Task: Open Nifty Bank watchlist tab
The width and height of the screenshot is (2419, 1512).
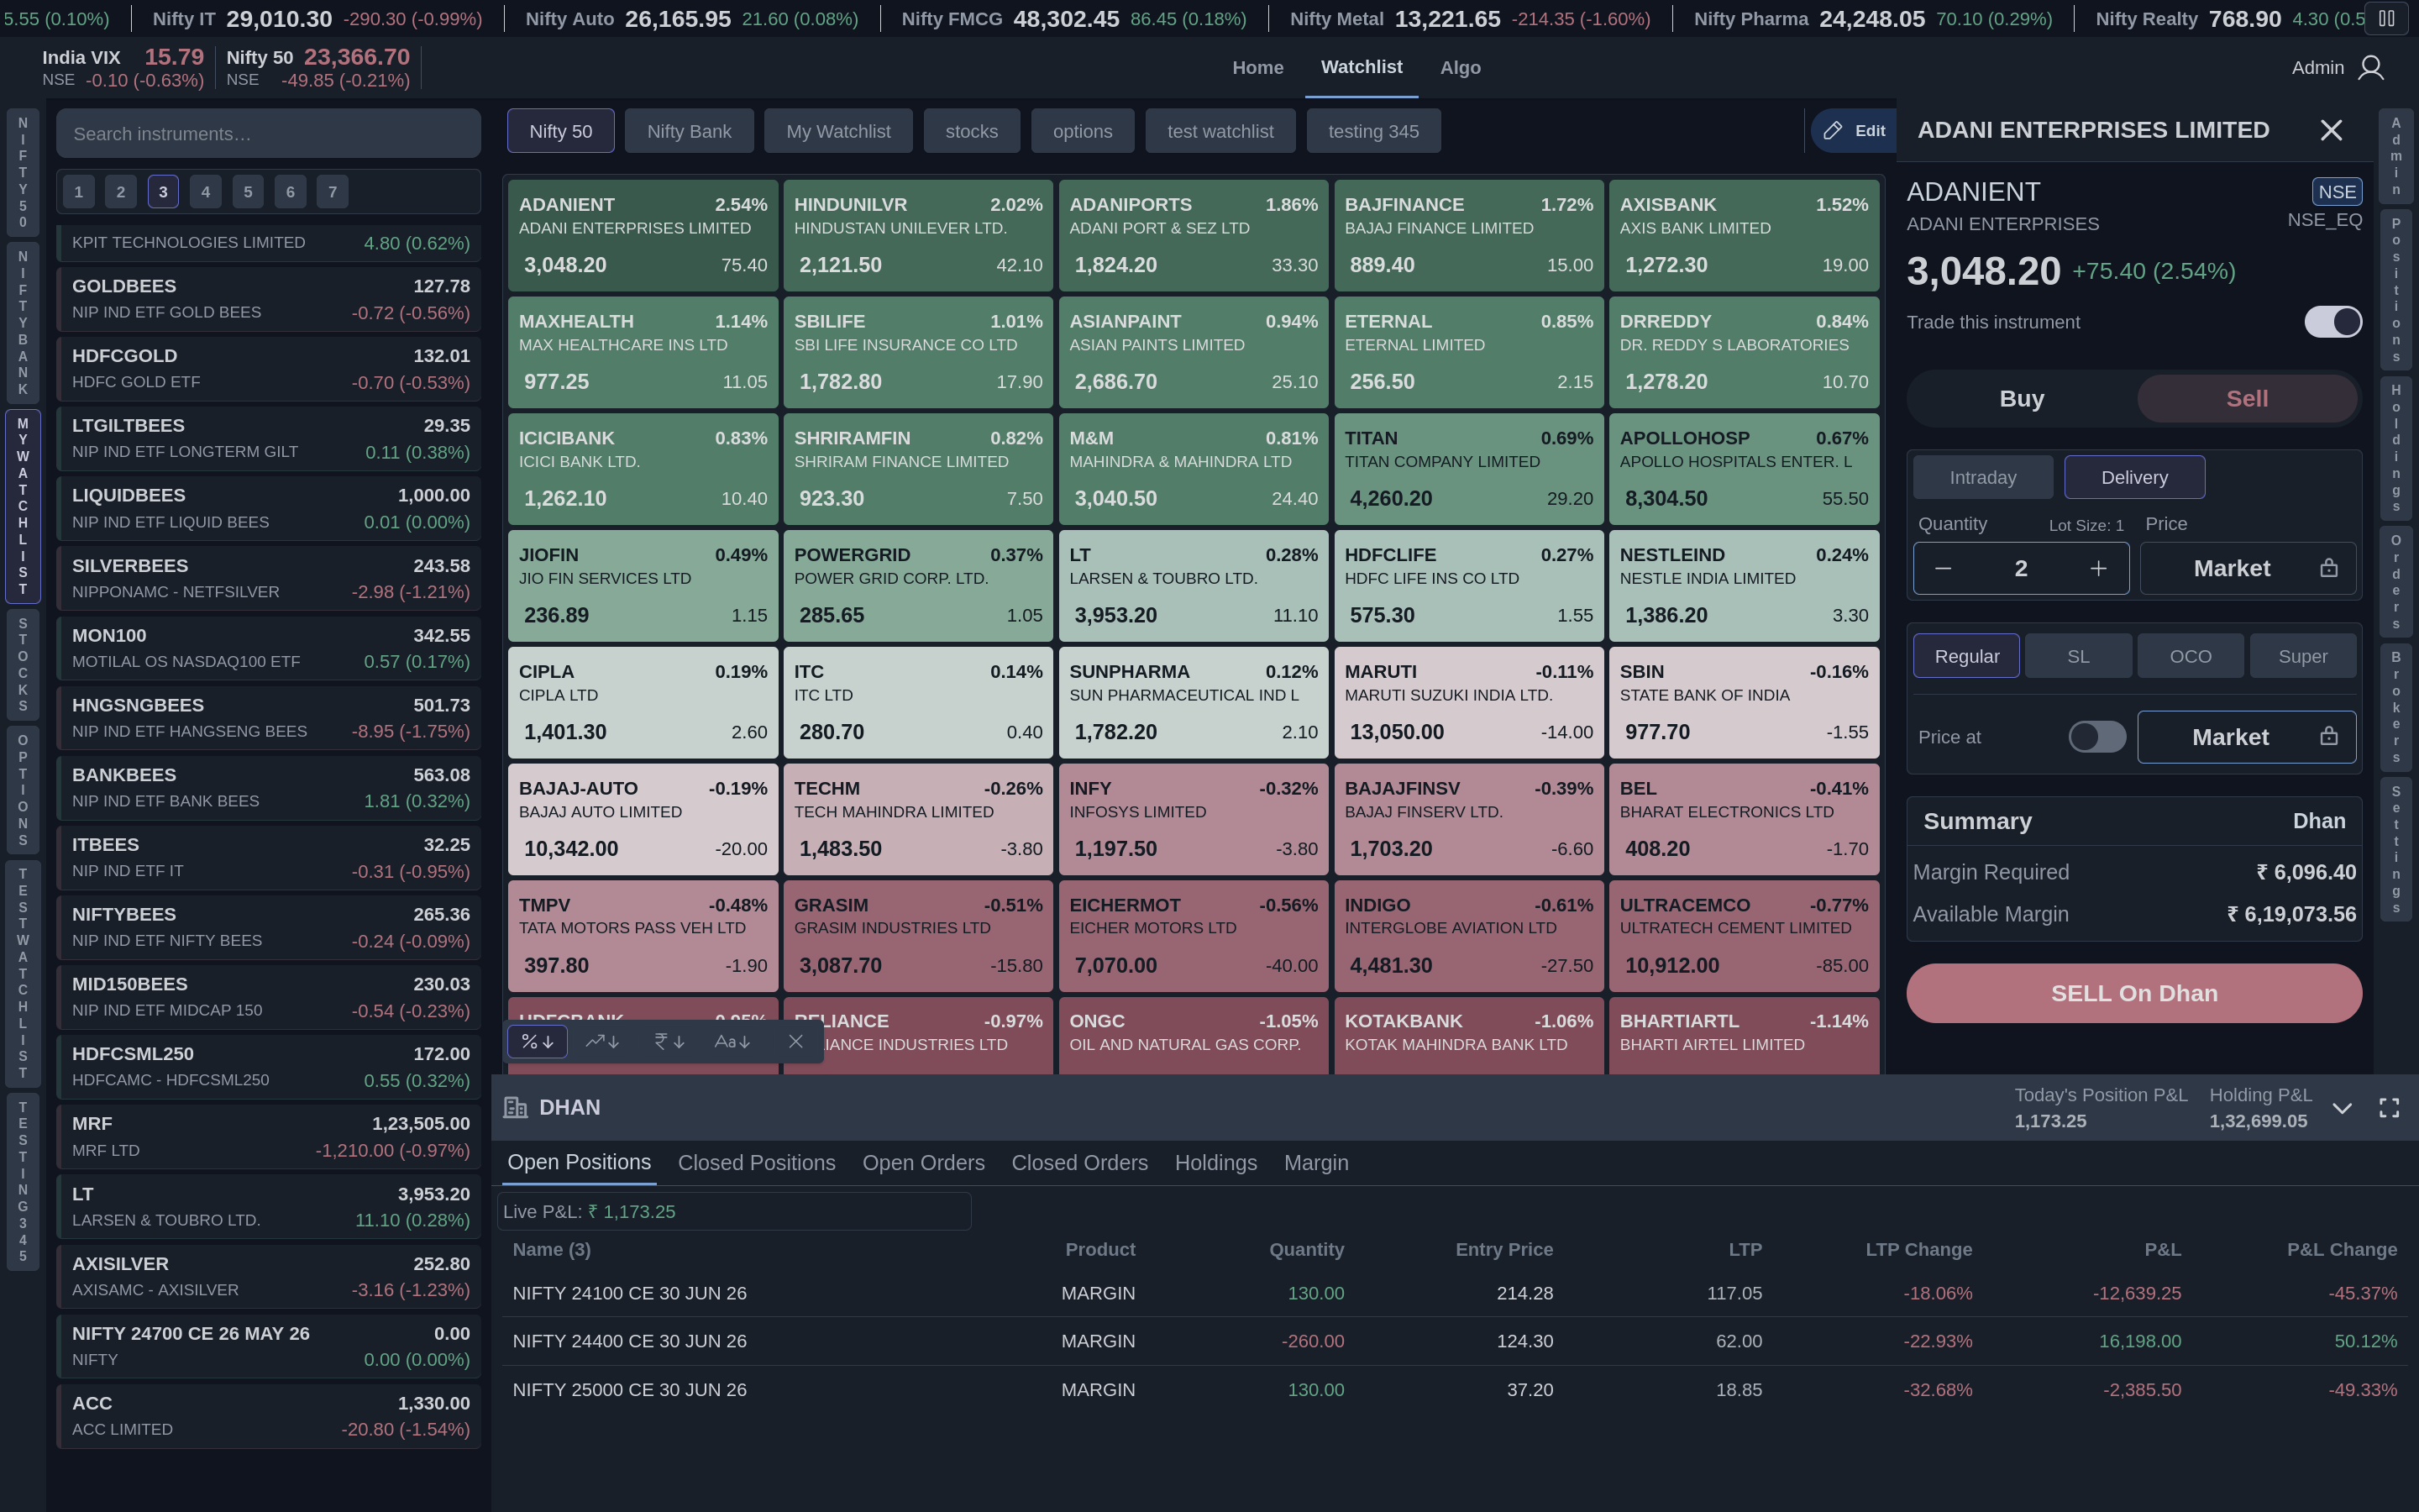Action: 689,131
